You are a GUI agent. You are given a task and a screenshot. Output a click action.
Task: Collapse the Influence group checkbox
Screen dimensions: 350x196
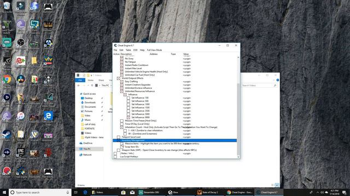point(125,95)
